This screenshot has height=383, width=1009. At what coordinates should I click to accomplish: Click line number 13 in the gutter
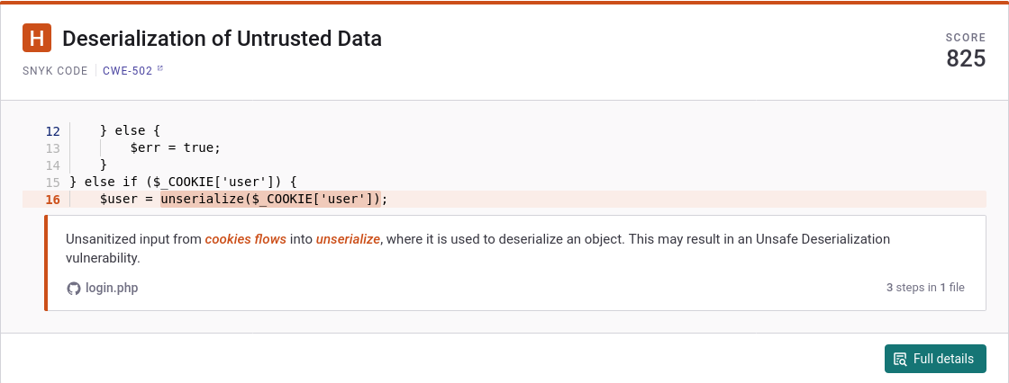click(x=52, y=147)
